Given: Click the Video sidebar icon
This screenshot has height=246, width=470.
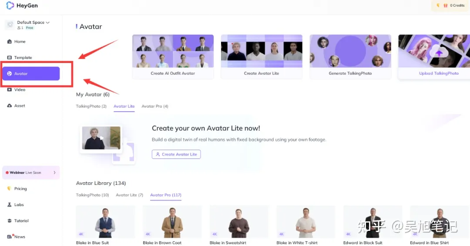Looking at the screenshot, I should [x=10, y=90].
